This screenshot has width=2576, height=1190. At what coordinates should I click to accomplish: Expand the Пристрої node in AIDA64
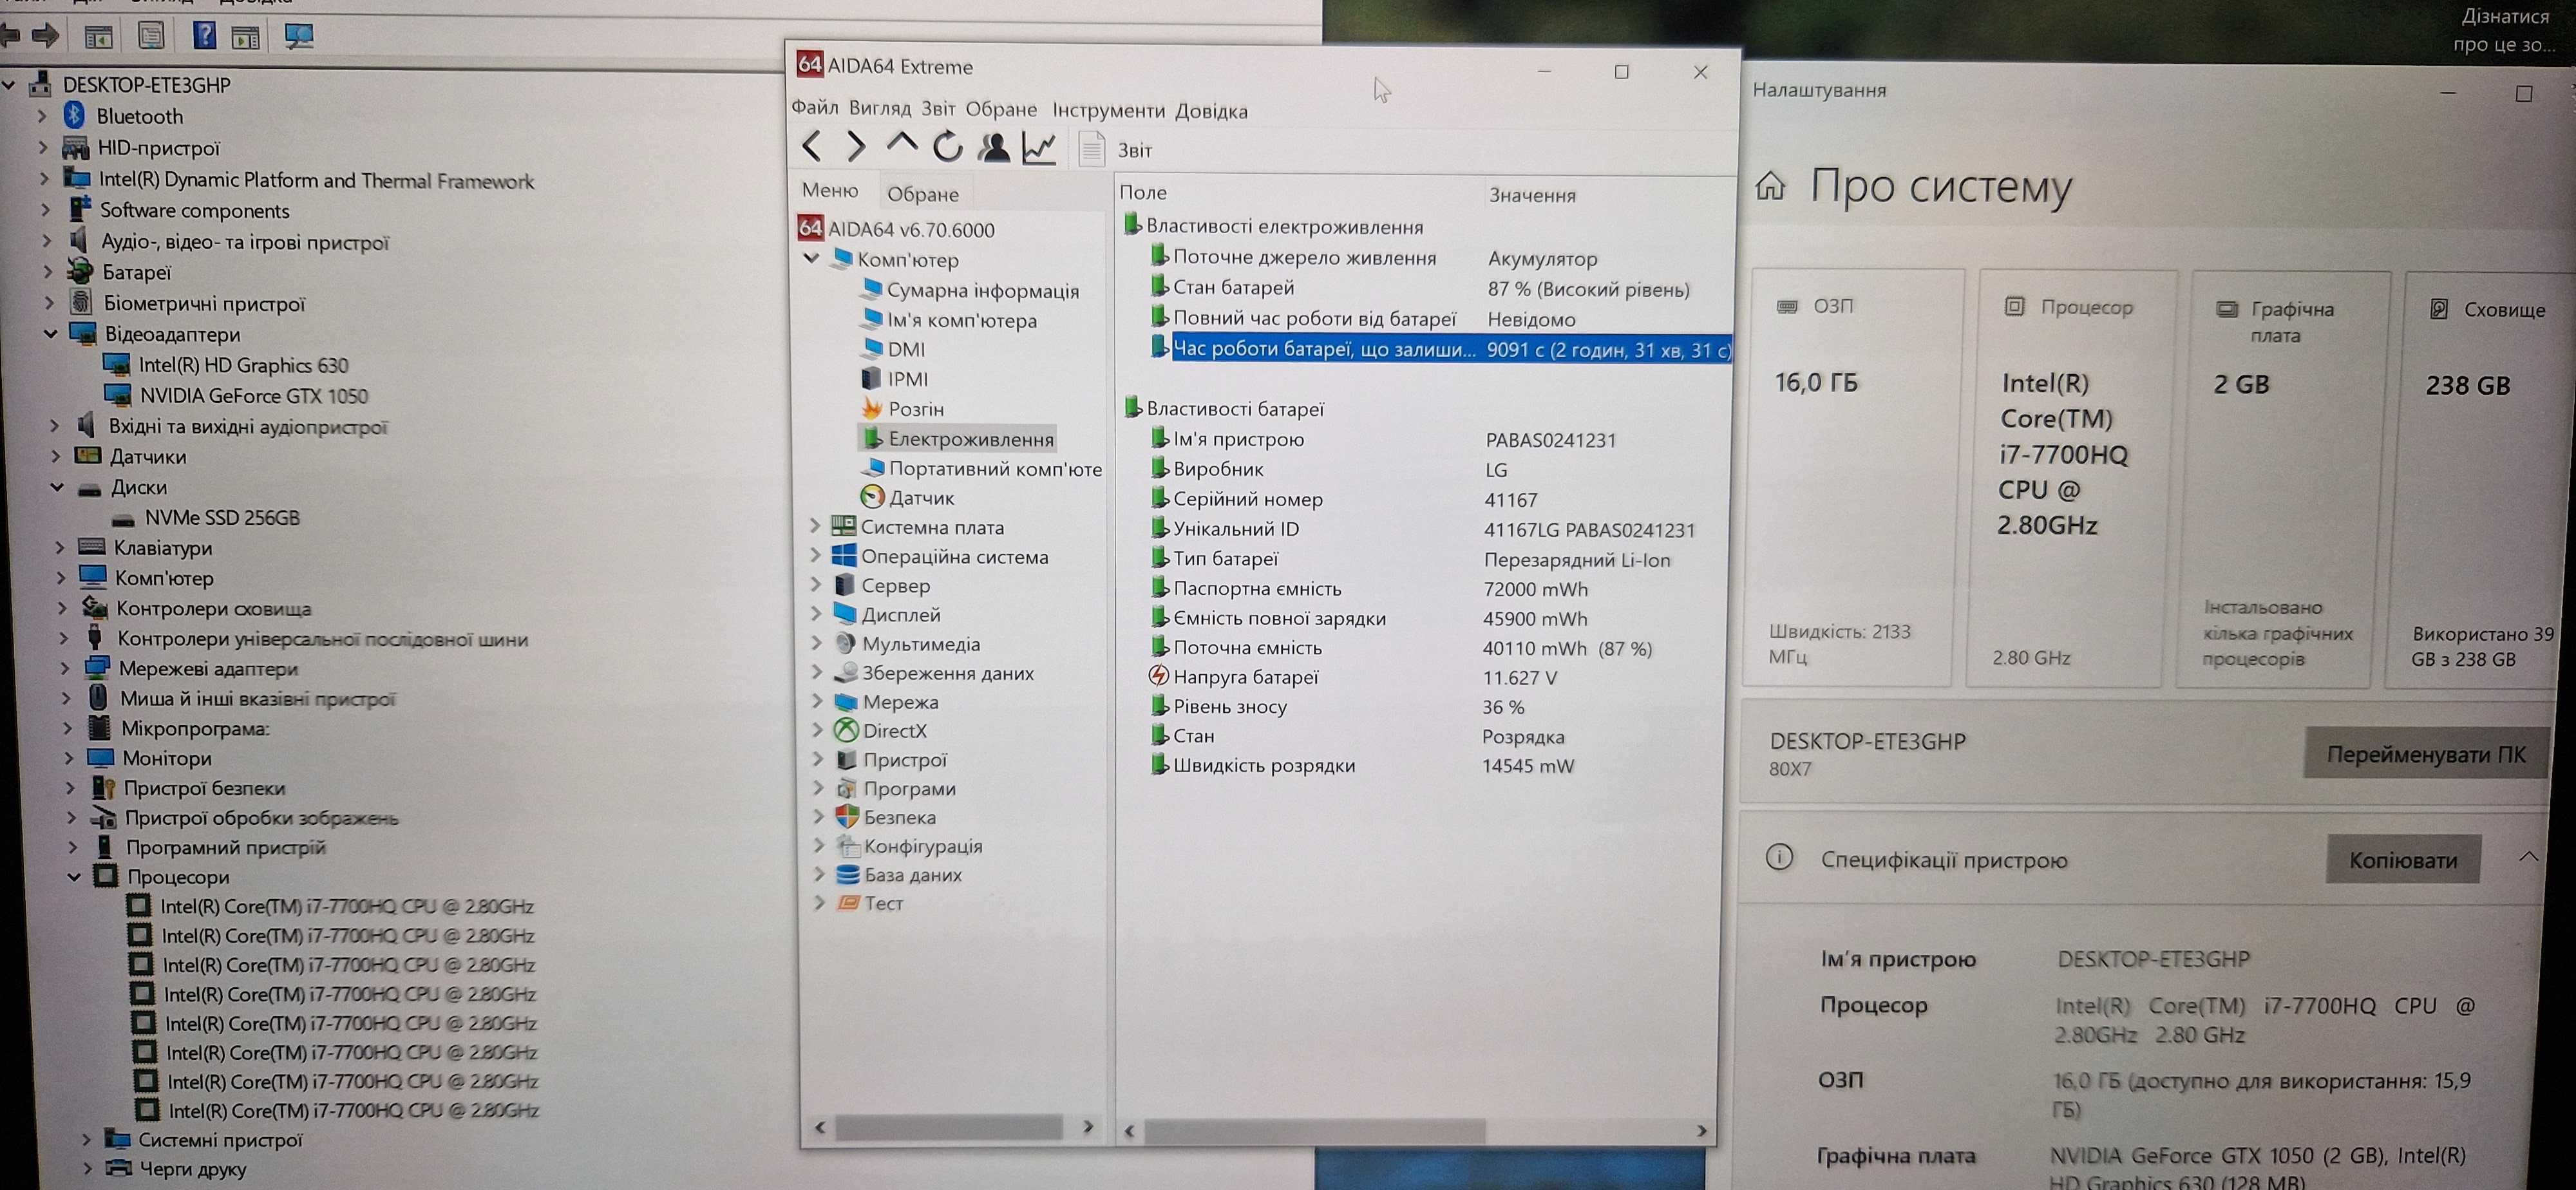coord(819,759)
